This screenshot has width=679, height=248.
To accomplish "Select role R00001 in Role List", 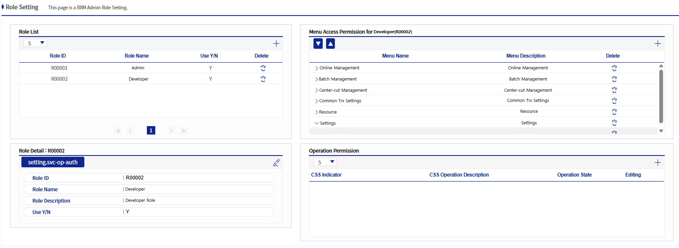I will (x=59, y=68).
